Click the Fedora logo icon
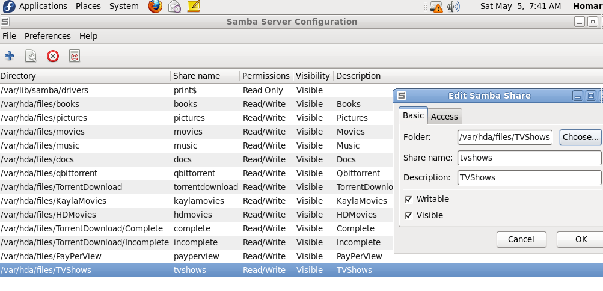The width and height of the screenshot is (603, 291). (x=8, y=6)
